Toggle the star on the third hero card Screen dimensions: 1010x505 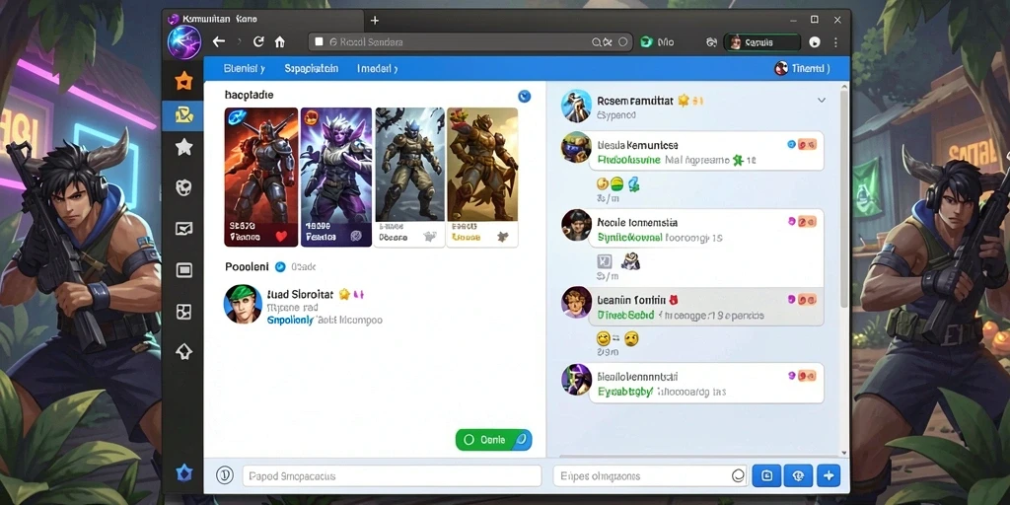coord(430,237)
